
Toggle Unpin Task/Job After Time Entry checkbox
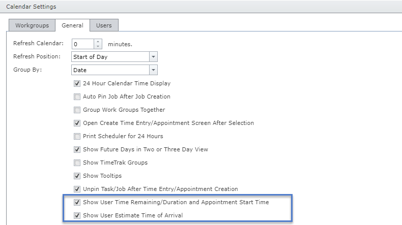click(77, 189)
